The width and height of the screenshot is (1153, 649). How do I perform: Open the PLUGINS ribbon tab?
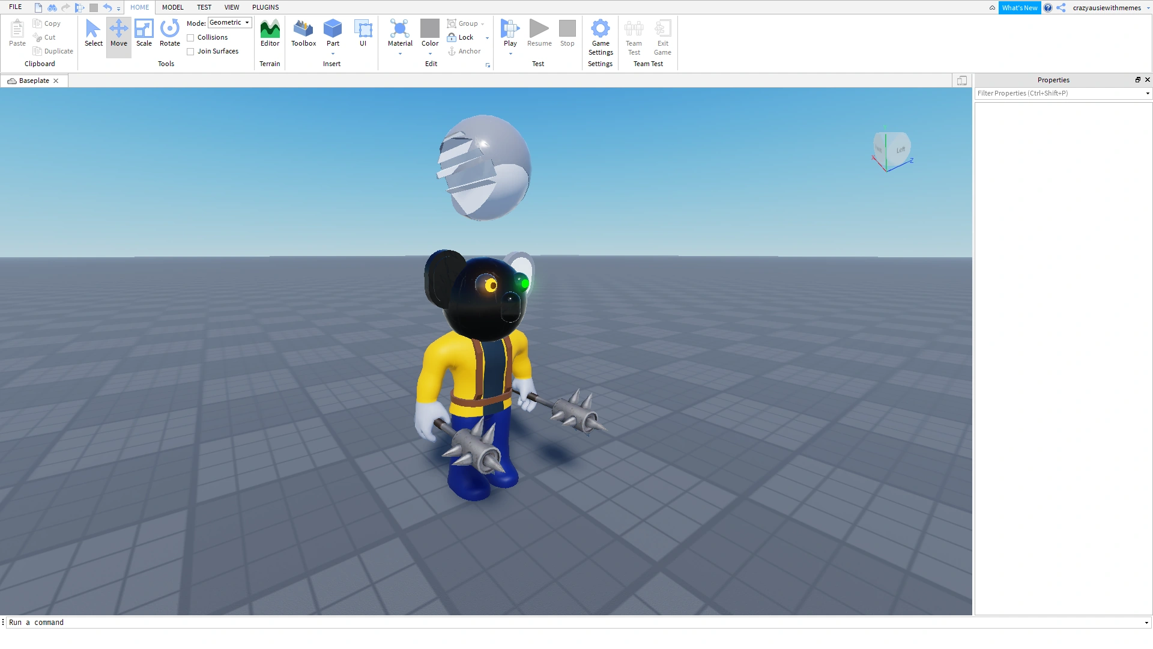pyautogui.click(x=265, y=7)
